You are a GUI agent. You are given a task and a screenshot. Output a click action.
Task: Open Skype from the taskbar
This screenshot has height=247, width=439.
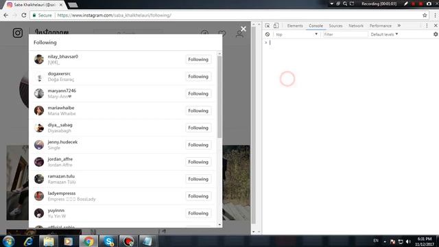pyautogui.click(x=108, y=241)
